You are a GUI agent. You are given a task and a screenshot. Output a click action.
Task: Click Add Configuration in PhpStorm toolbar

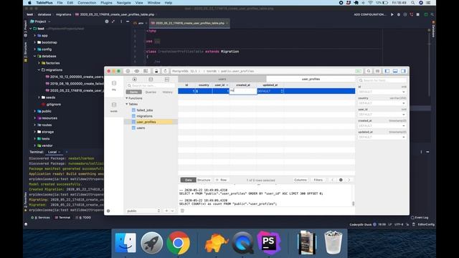tap(370, 14)
